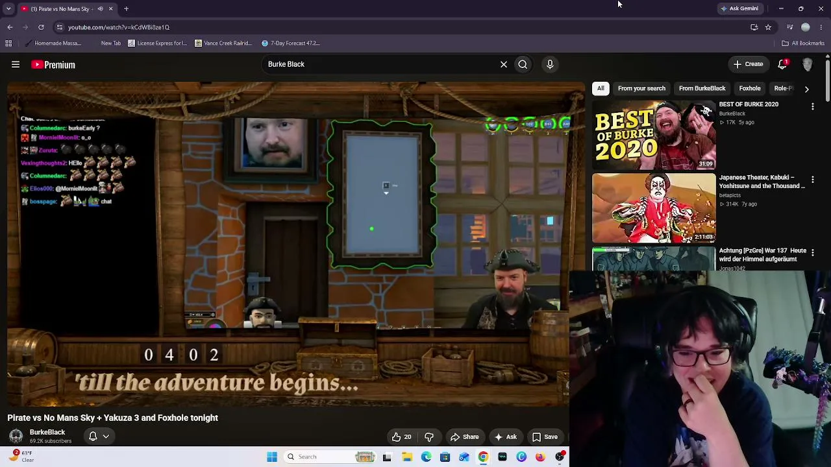The image size is (831, 467).
Task: Show more filter chips with right arrow
Action: click(806, 89)
